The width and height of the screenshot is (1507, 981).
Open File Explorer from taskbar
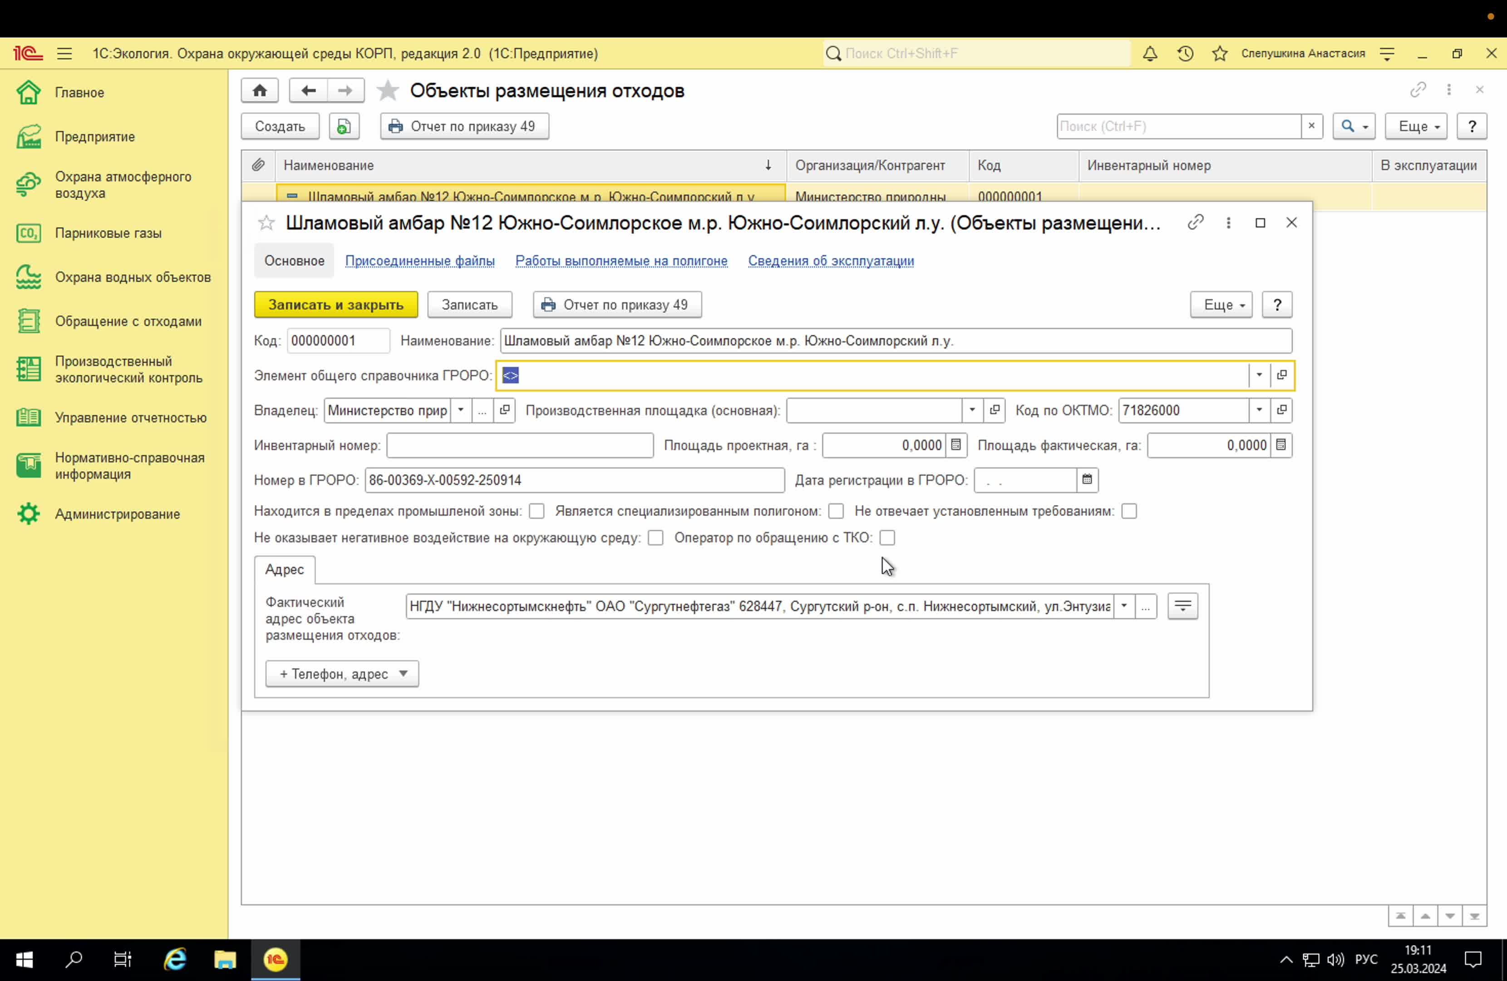225,960
